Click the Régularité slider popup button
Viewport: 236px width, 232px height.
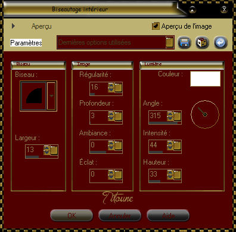point(118,88)
